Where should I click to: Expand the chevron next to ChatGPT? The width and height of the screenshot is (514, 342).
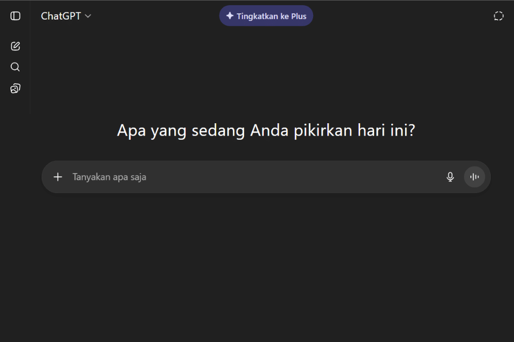[x=87, y=16]
